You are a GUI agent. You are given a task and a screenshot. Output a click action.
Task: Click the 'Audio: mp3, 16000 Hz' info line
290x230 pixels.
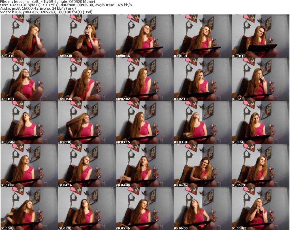click(x=38, y=9)
